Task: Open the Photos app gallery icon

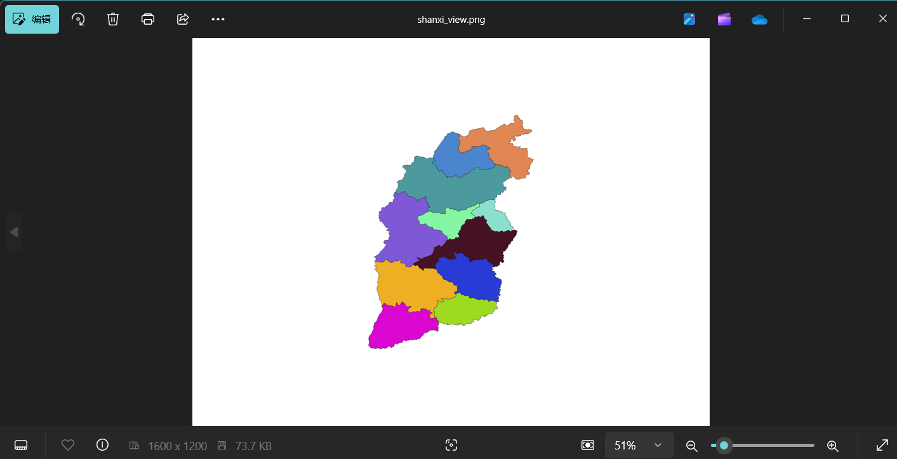Action: coord(689,19)
